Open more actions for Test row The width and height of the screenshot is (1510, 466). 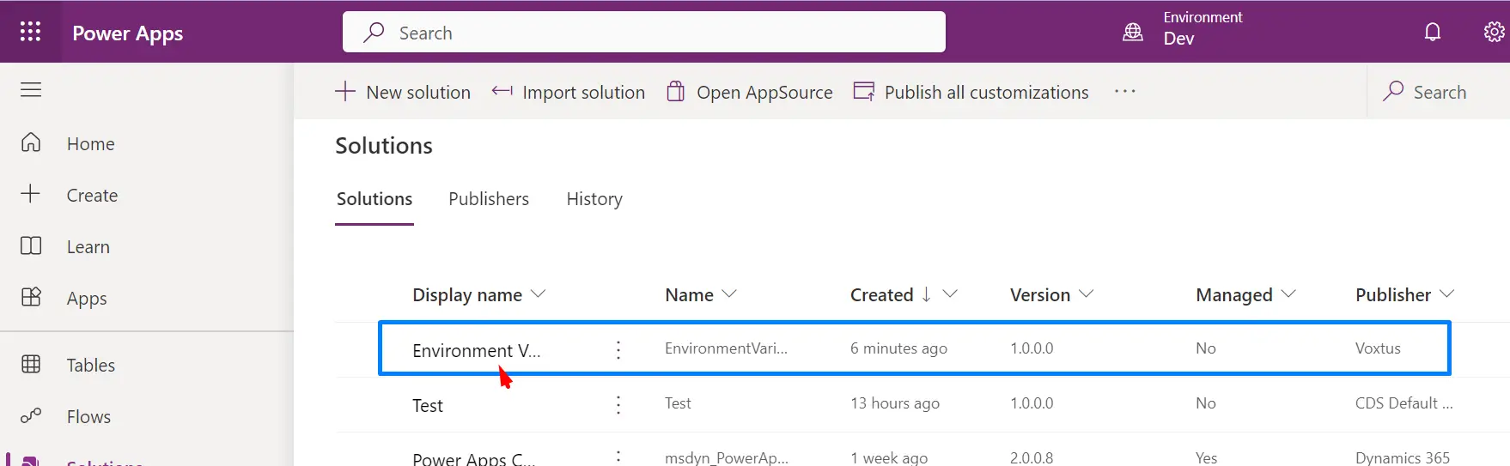point(618,404)
